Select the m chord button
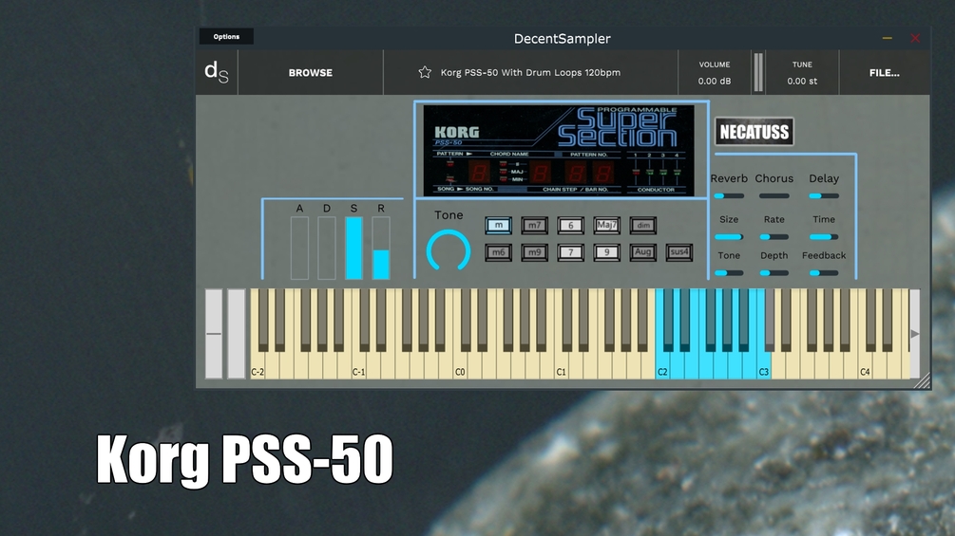The image size is (955, 536). tap(498, 225)
